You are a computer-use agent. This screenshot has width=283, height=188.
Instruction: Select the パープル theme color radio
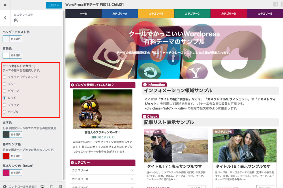[x=5, y=112]
